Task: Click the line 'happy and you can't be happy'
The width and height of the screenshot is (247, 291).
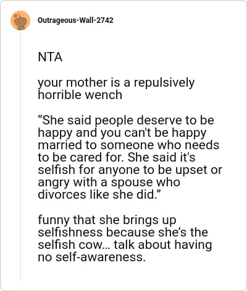Action: point(122,133)
